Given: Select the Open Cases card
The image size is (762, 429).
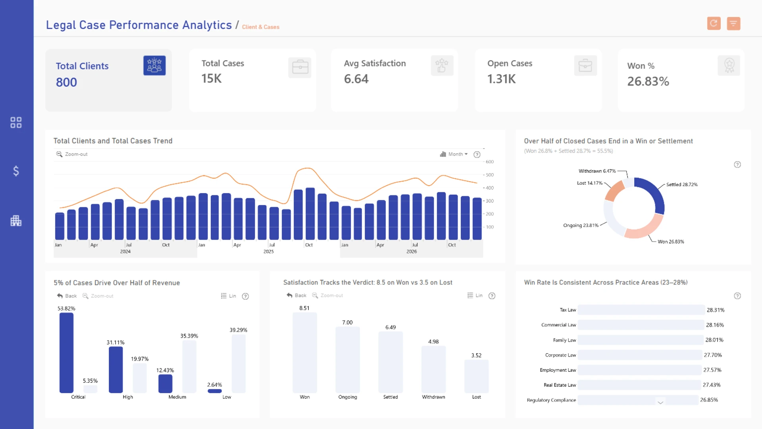Looking at the screenshot, I should [538, 80].
